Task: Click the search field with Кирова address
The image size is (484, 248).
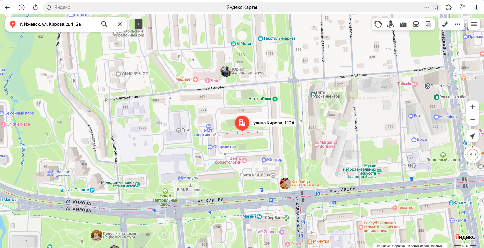Action: [58, 24]
